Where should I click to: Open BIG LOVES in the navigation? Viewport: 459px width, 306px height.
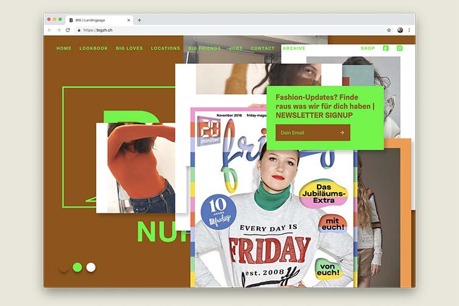coord(129,48)
